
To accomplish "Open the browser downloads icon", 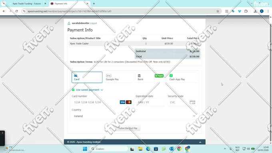I will pyautogui.click(x=255, y=11).
